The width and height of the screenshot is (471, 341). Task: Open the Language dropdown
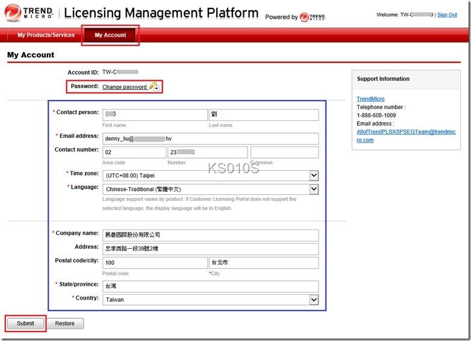210,189
